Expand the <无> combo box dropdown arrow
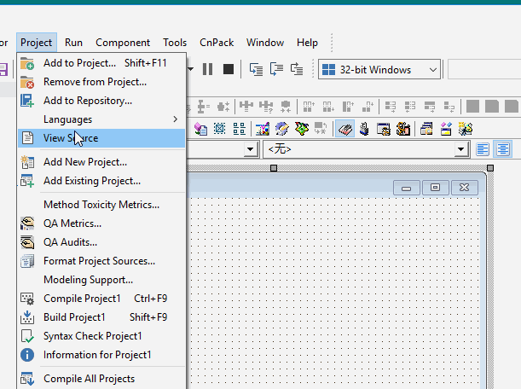Viewport: 521px width, 389px height. 461,149
